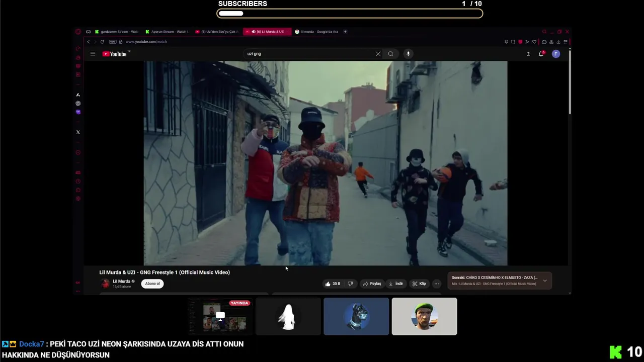Open the player/flow arrow toolbar icon
Image resolution: width=644 pixels, height=362 pixels.
point(527,42)
